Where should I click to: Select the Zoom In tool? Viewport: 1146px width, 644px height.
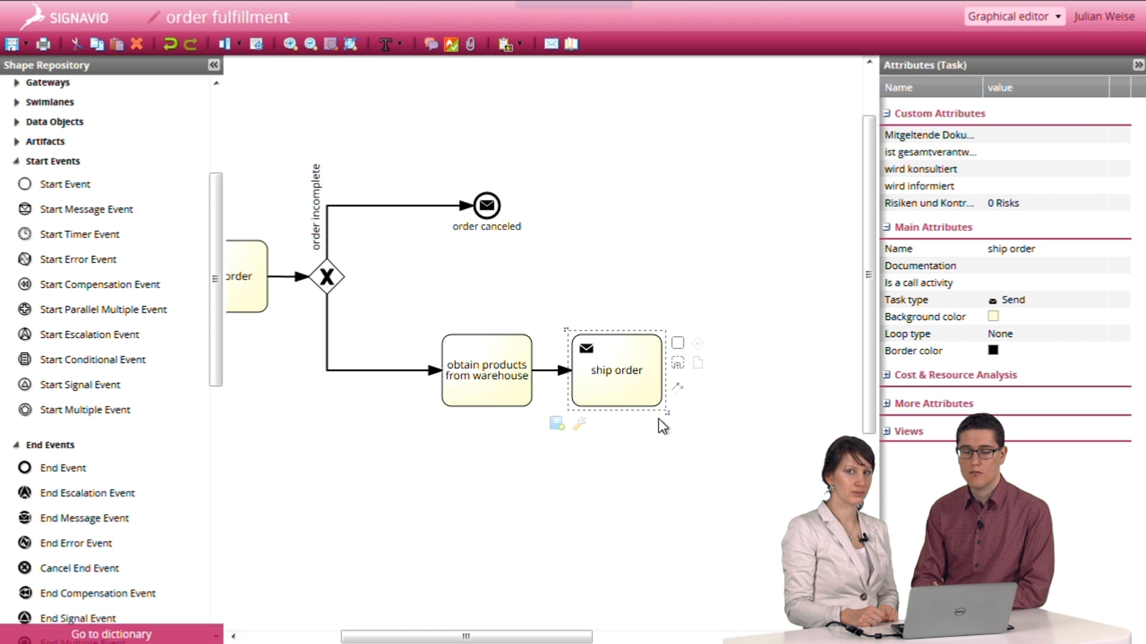coord(291,44)
